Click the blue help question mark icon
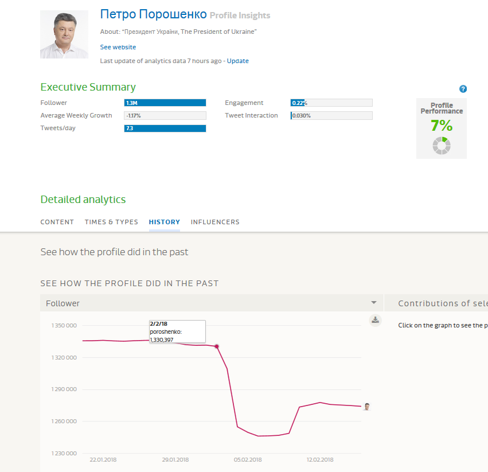 pos(463,89)
